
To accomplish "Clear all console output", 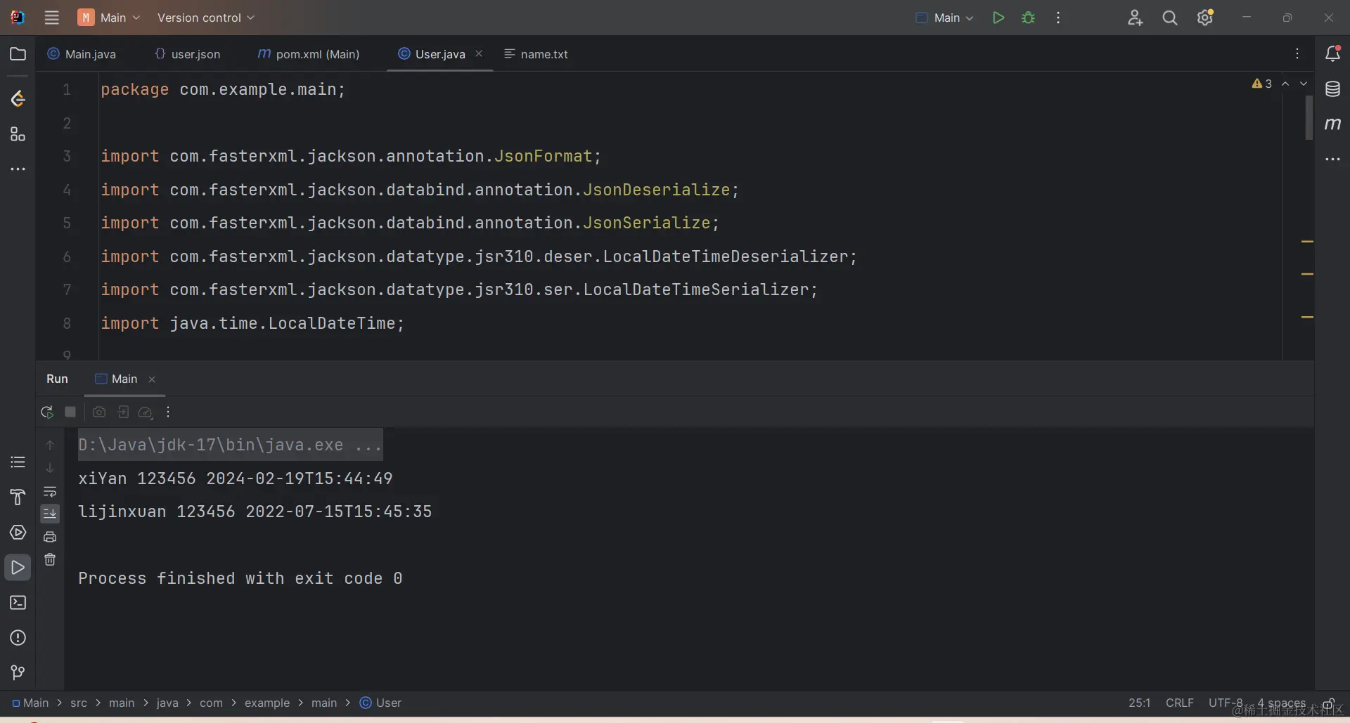I will pos(50,559).
